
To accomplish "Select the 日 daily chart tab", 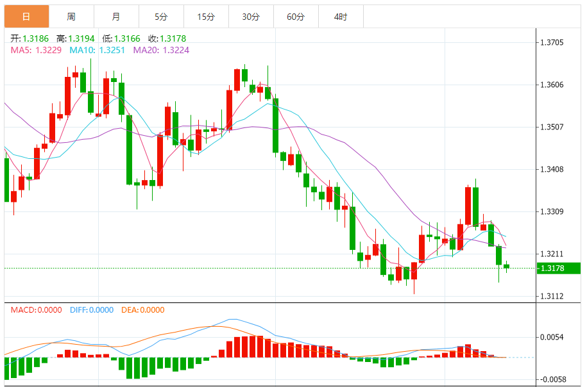I will (26, 17).
